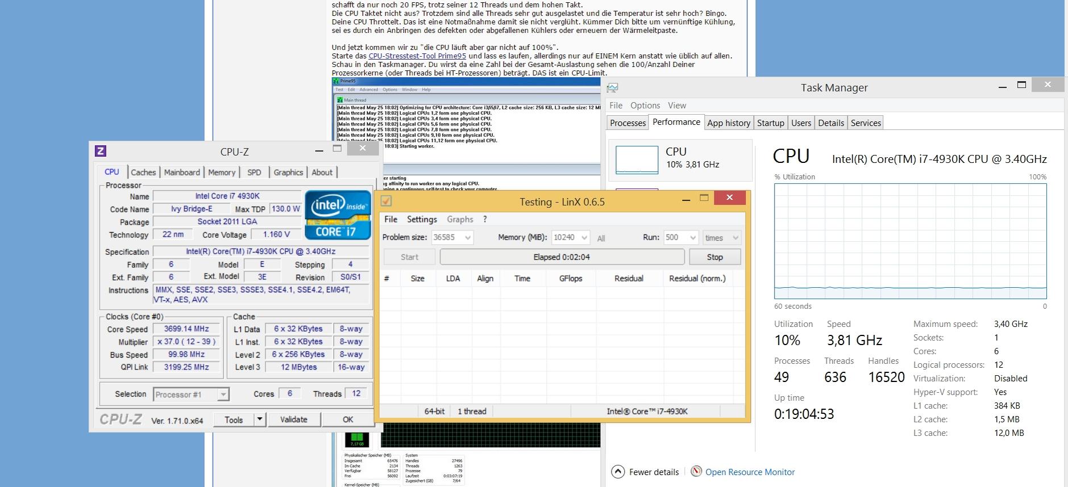Click the Intel Core i7 logo in CPU-Z
Image resolution: width=1068 pixels, height=487 pixels.
coord(338,215)
